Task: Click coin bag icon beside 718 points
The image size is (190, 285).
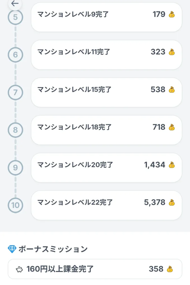Action: (x=172, y=127)
